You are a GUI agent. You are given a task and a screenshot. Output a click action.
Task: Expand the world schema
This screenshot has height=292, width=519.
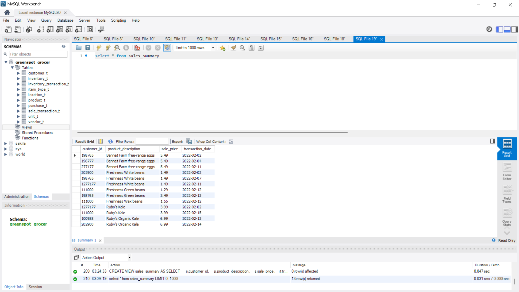(x=6, y=154)
